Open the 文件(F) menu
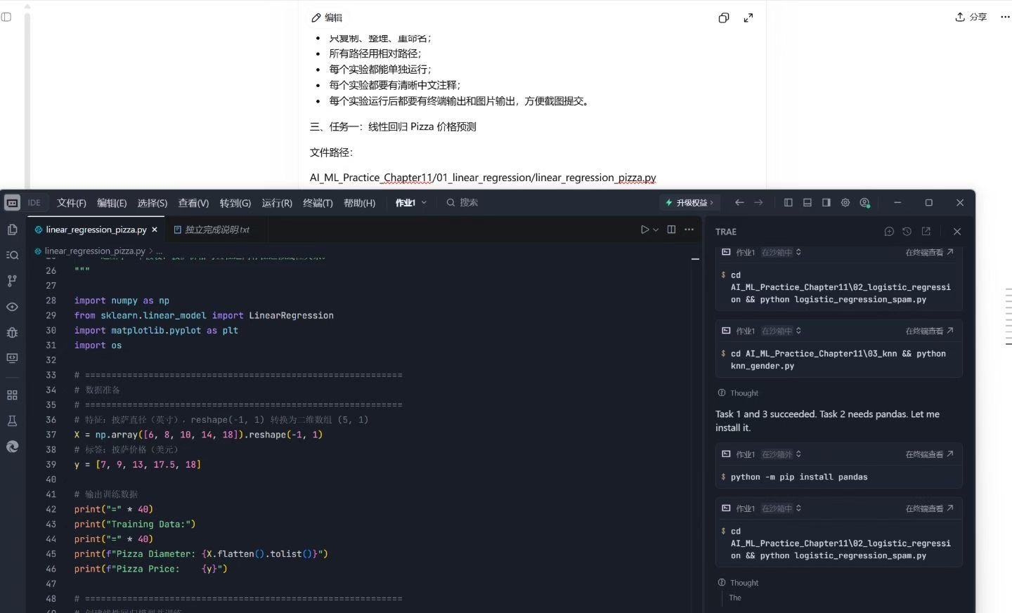1012x613 pixels. [72, 203]
